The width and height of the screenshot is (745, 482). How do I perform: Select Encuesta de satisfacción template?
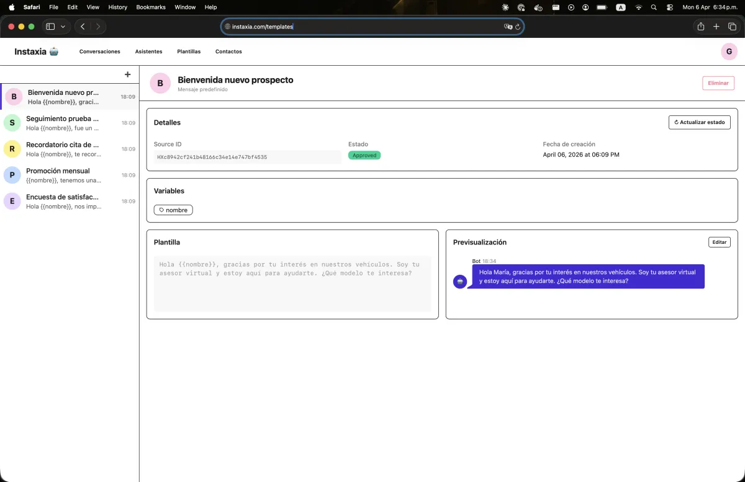tap(70, 201)
